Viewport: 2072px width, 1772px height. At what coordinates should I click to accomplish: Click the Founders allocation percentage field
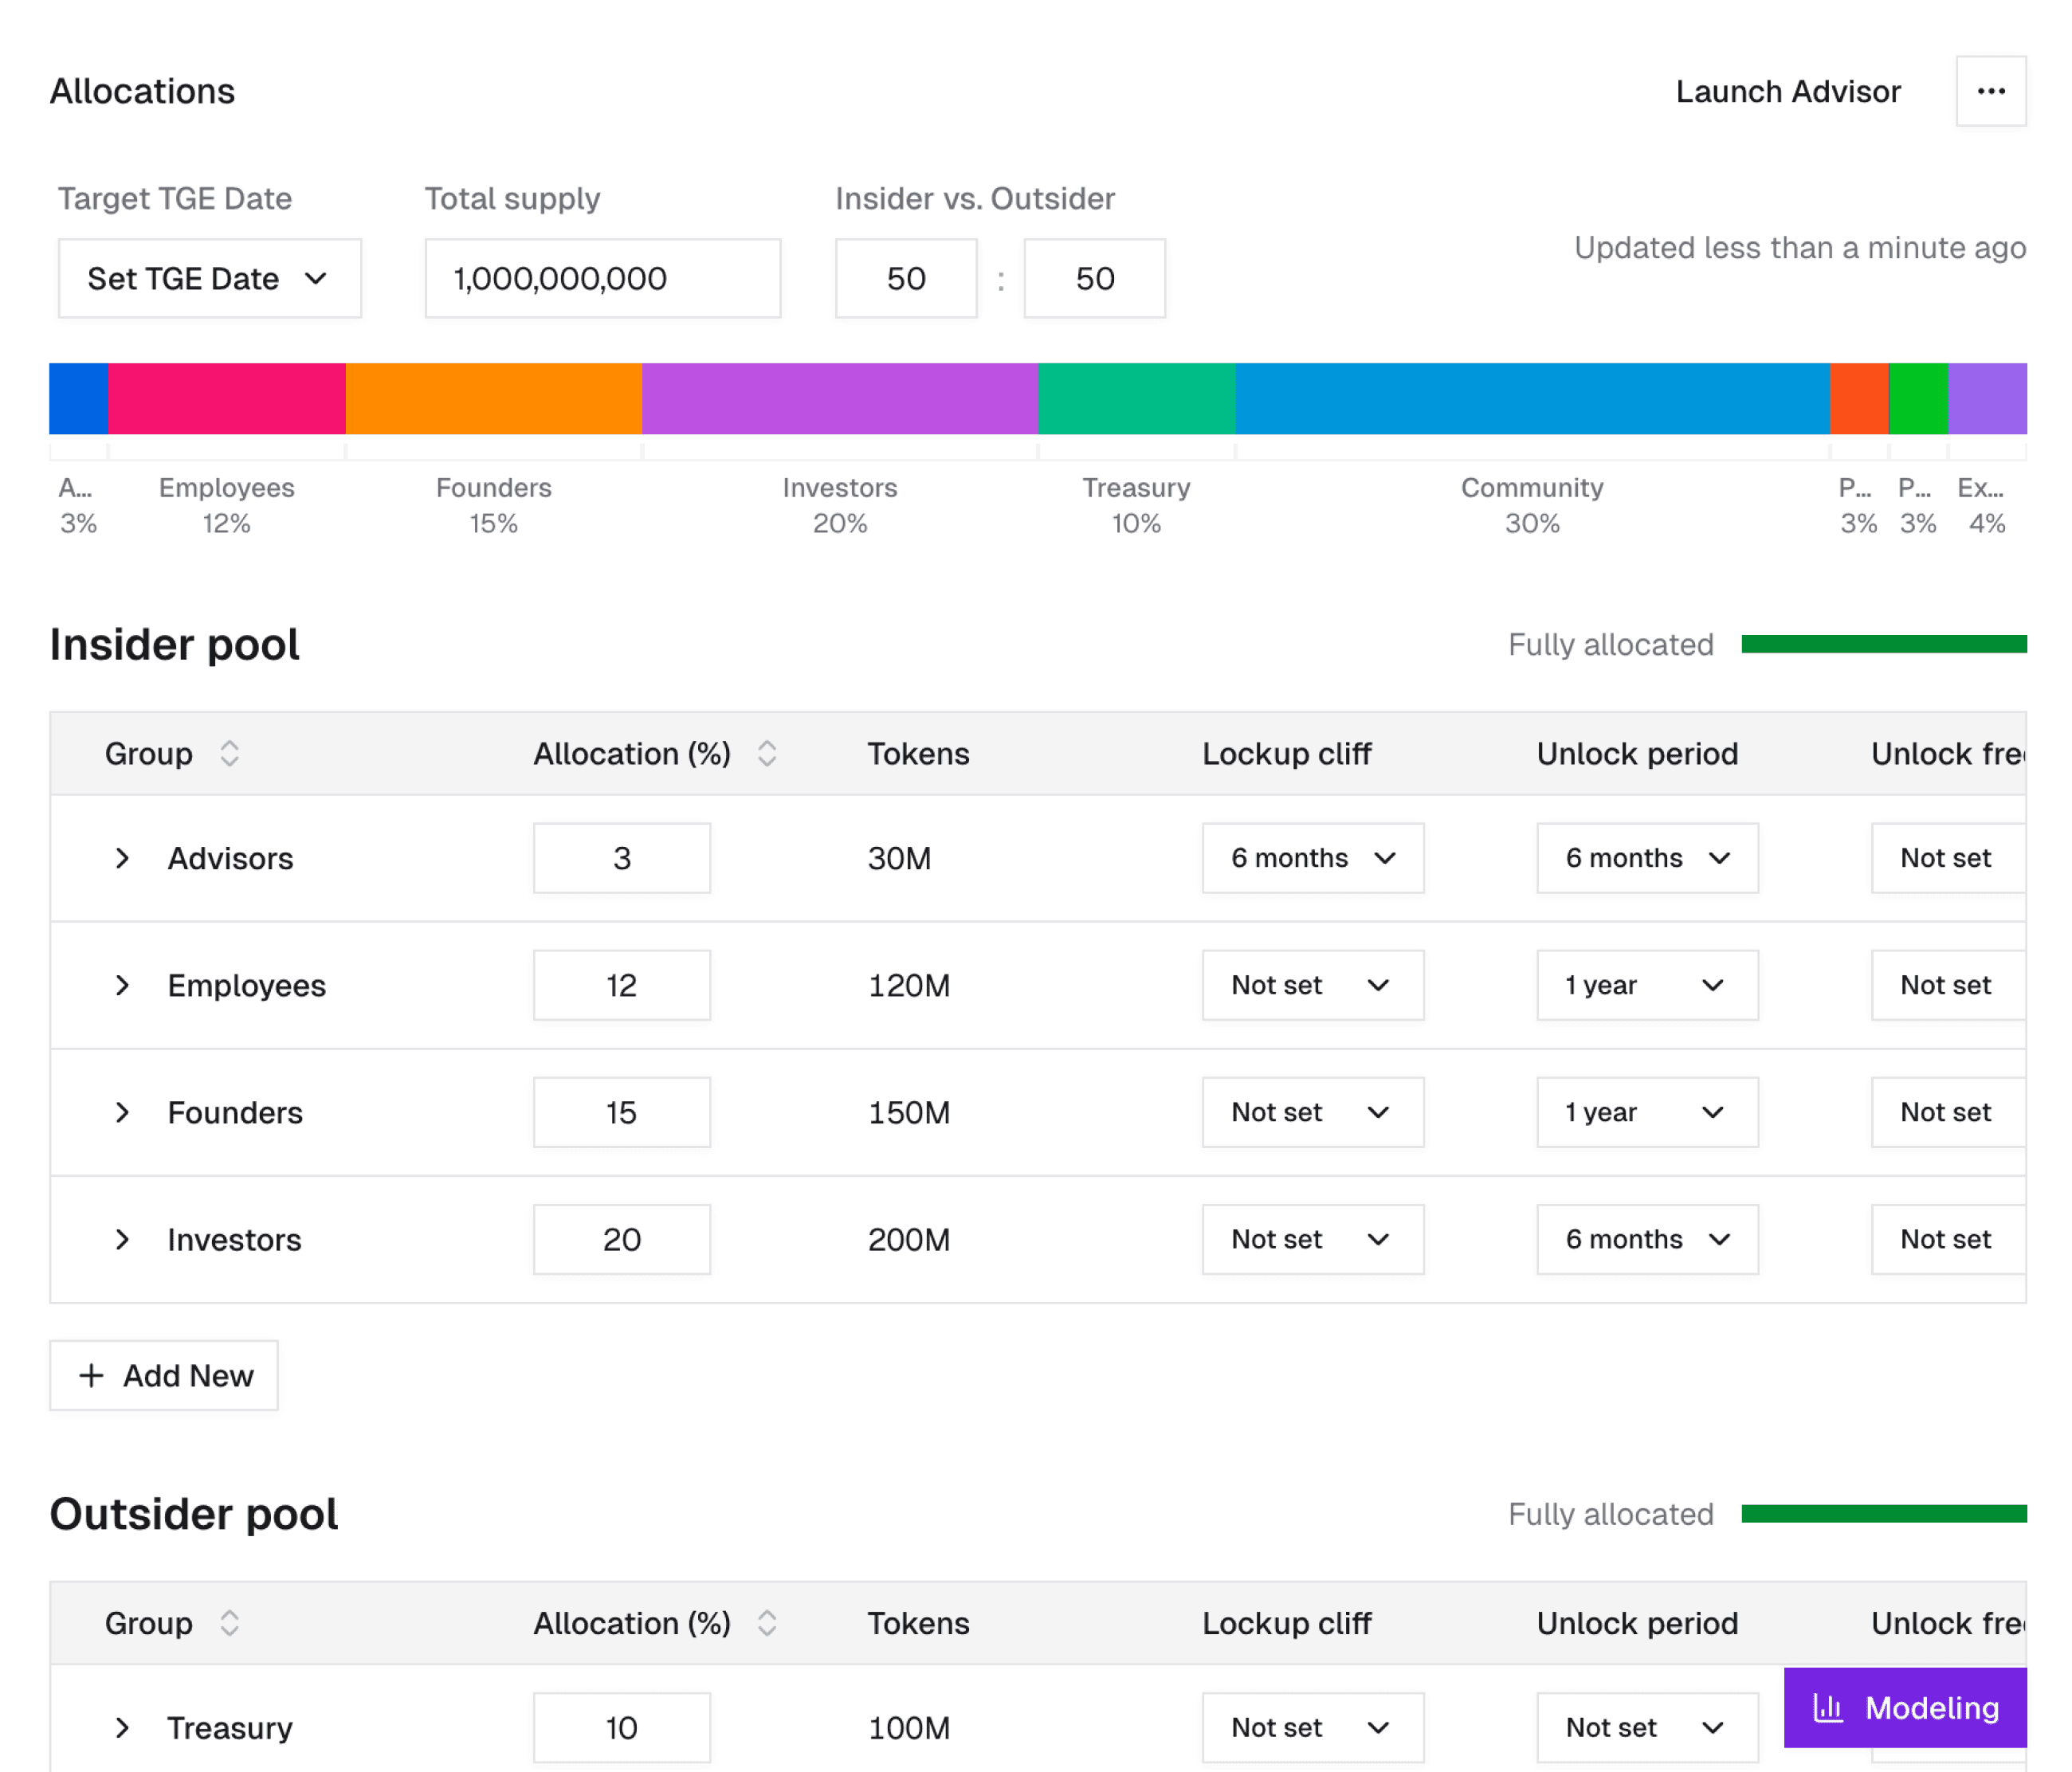pyautogui.click(x=621, y=1112)
